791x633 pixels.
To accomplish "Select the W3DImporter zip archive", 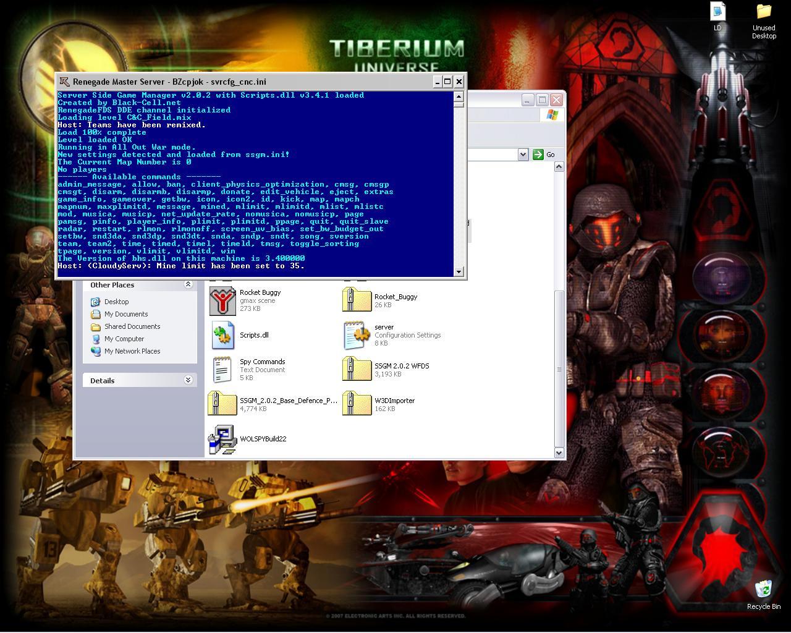I will tap(357, 404).
